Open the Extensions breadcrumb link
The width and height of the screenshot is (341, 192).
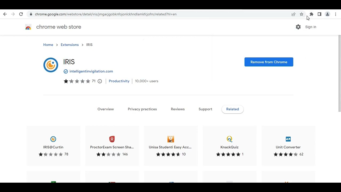70,45
